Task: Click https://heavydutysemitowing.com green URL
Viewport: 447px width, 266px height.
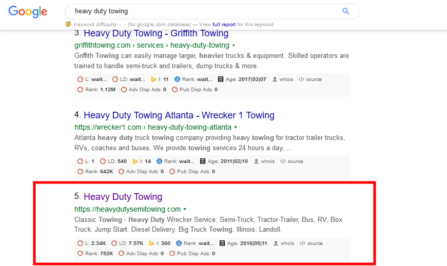Action: (127, 209)
